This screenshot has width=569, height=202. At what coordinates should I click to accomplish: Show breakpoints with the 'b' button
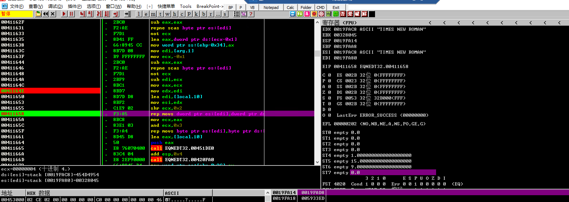coord(203,14)
